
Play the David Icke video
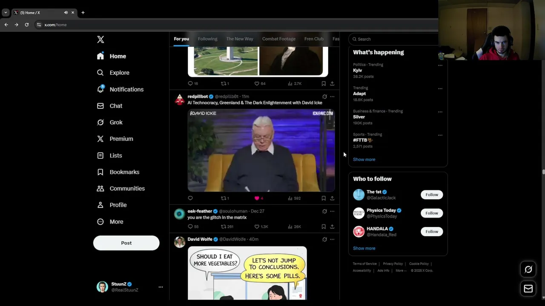click(261, 150)
